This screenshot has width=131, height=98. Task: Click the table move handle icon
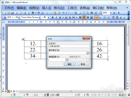point(23,39)
